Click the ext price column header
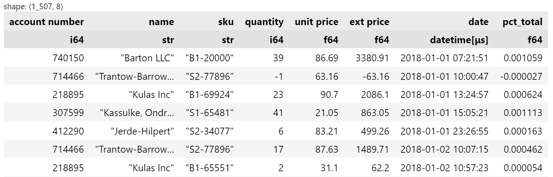Viewport: 553px width, 177px height. coord(369,22)
